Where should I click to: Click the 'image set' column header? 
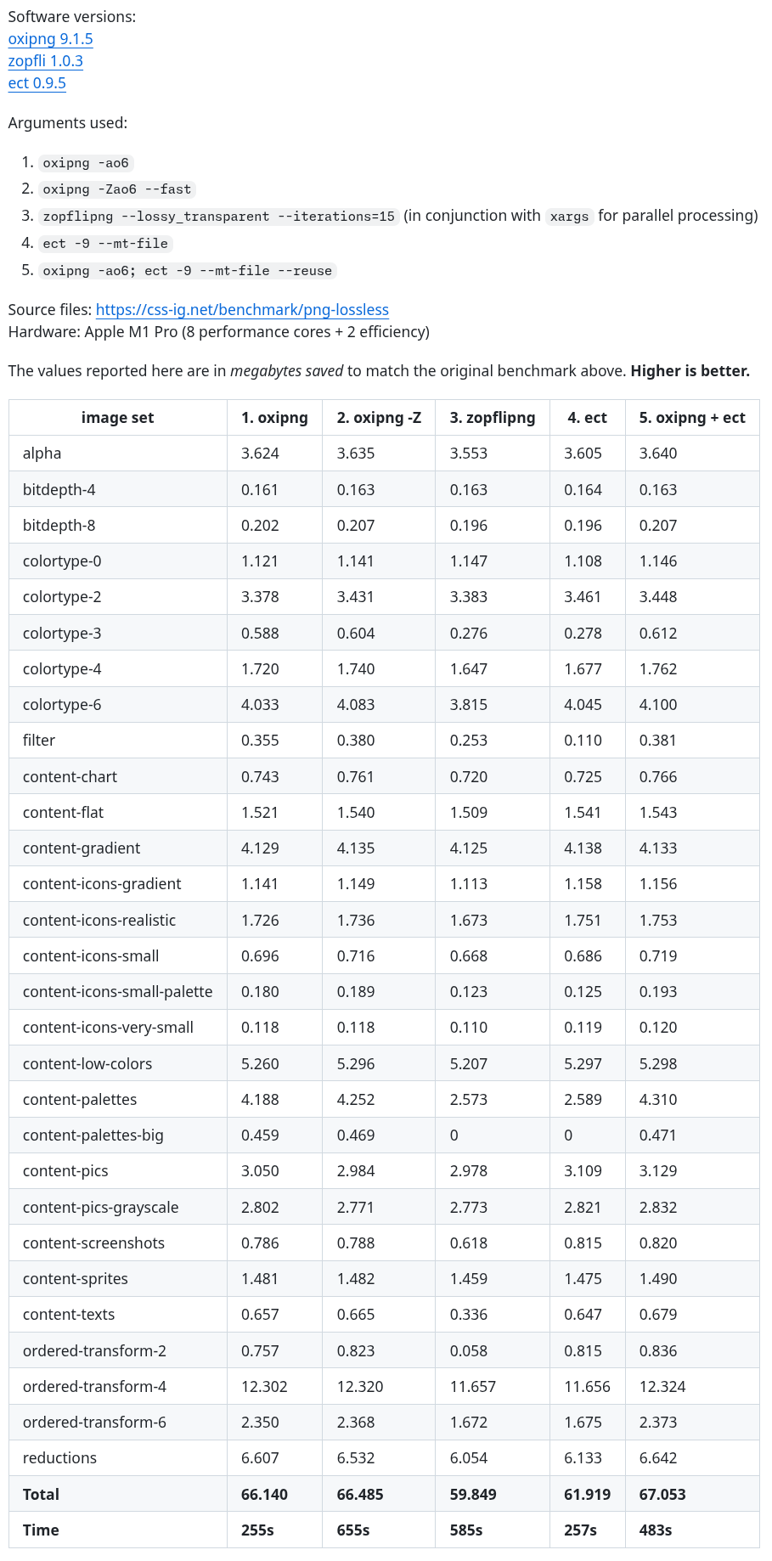(118, 418)
